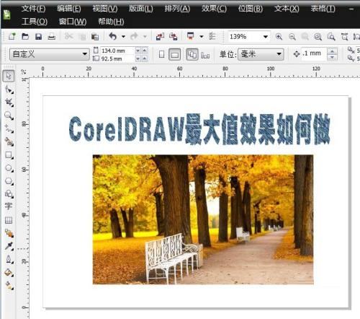Viewport: 360px width, 319px height.
Task: Click the zoom in magnifier icon
Action: (279, 37)
